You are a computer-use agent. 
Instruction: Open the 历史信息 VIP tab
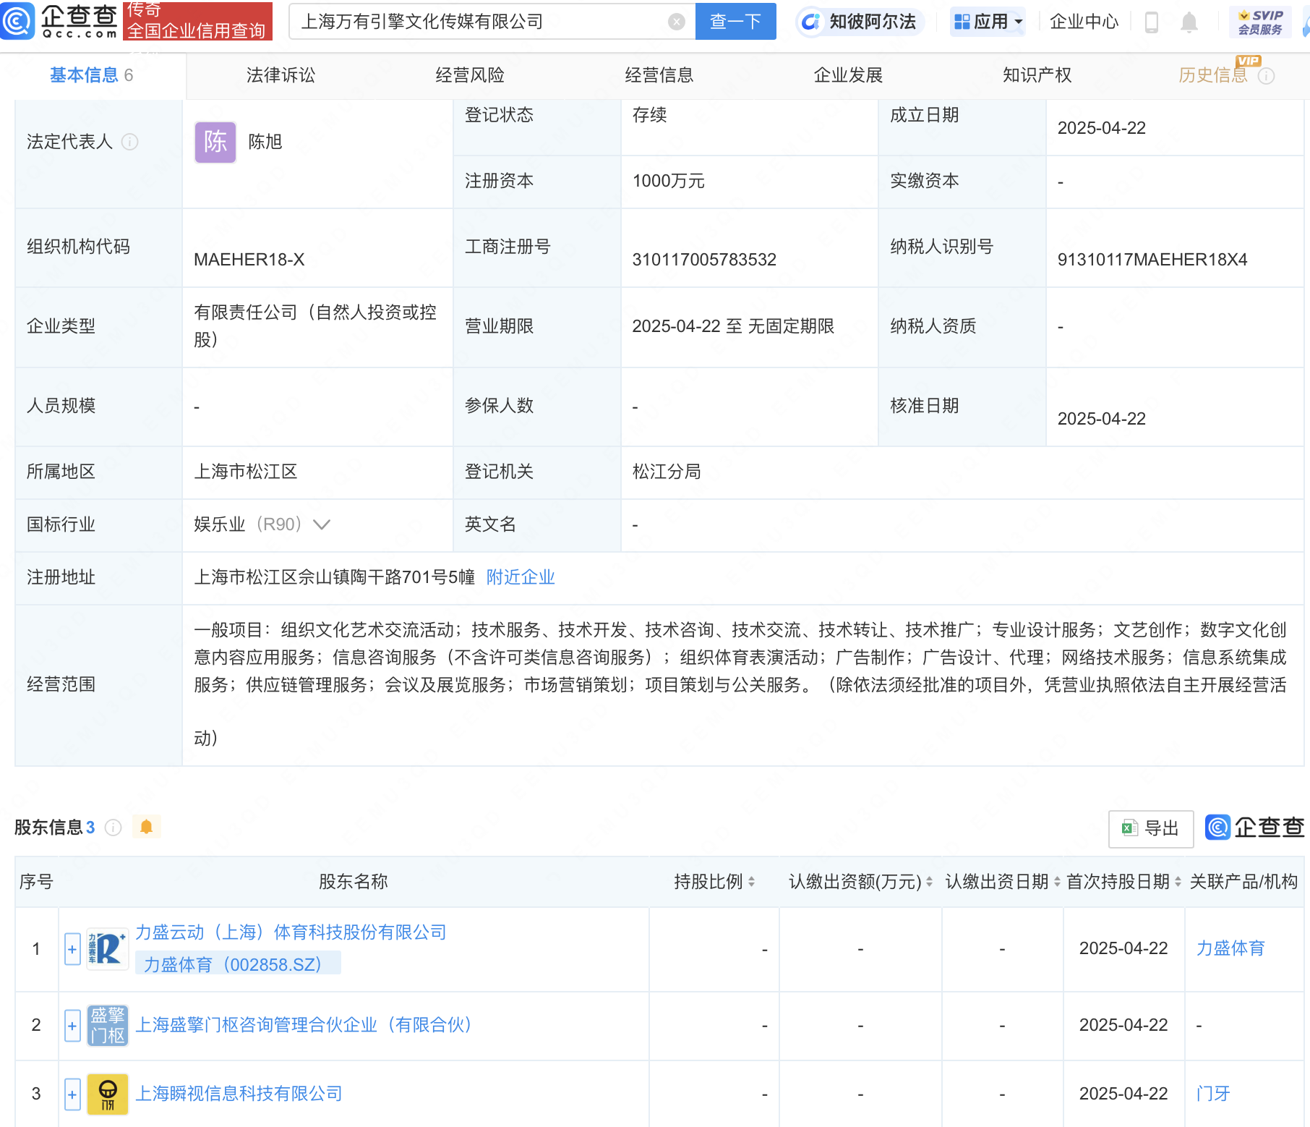pos(1213,75)
